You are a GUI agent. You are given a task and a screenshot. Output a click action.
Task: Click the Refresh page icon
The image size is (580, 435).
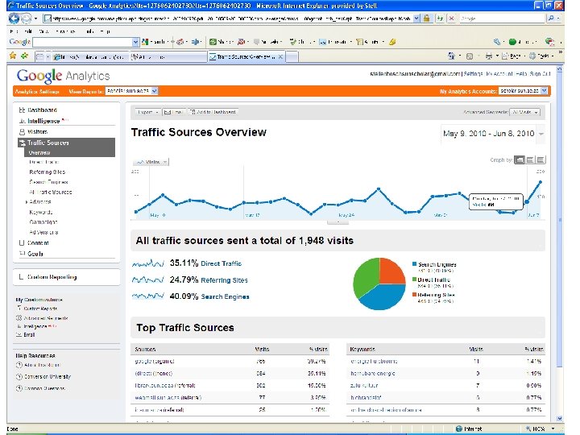coord(440,18)
